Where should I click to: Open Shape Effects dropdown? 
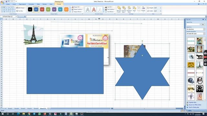pyautogui.click(x=77, y=12)
